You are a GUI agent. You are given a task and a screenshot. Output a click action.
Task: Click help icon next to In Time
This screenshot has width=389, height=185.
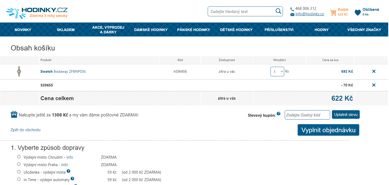72,179
